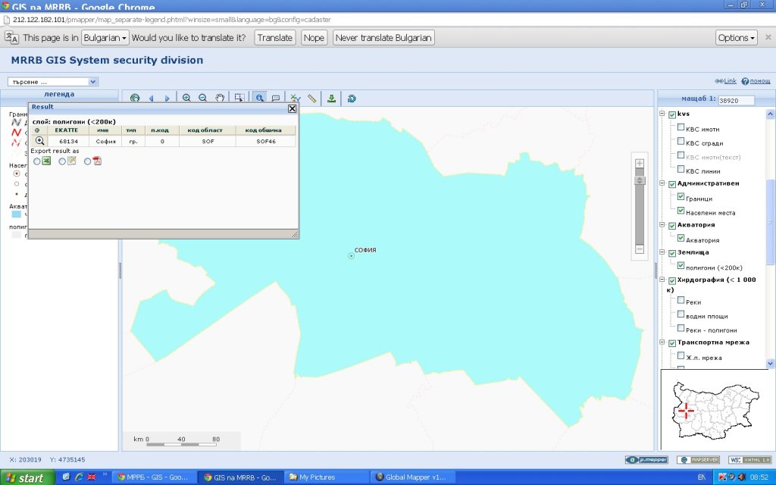Enable the Реки layer checkbox
The height and width of the screenshot is (485, 776).
coord(681,301)
